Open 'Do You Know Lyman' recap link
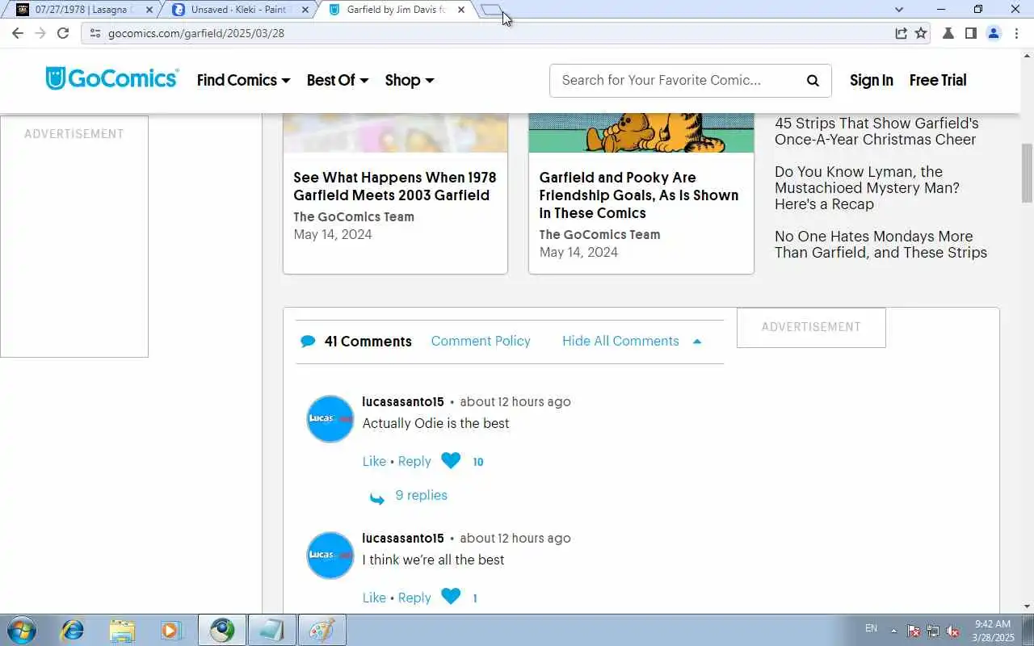The width and height of the screenshot is (1034, 646). click(x=867, y=187)
